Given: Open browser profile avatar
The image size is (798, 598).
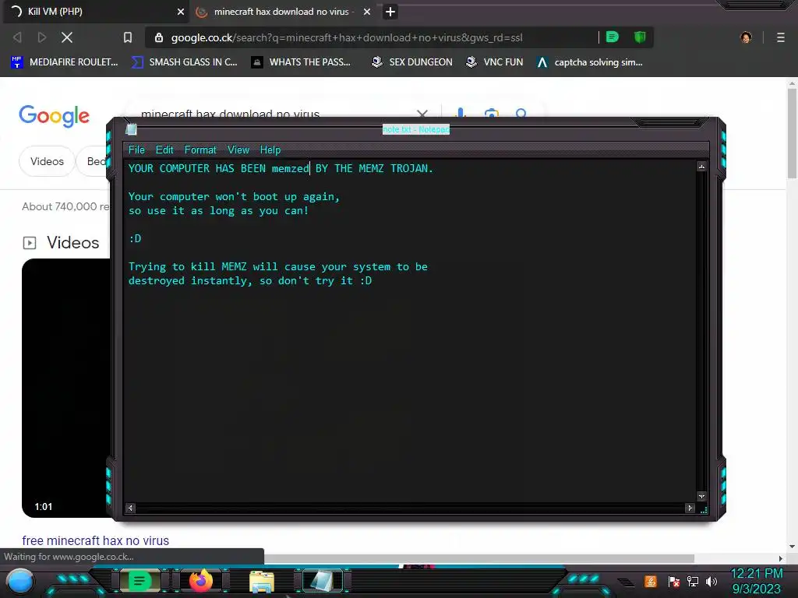Looking at the screenshot, I should coord(746,37).
